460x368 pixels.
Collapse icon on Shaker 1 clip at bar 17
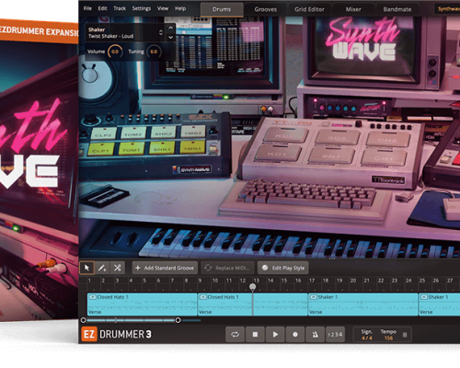pos(314,297)
